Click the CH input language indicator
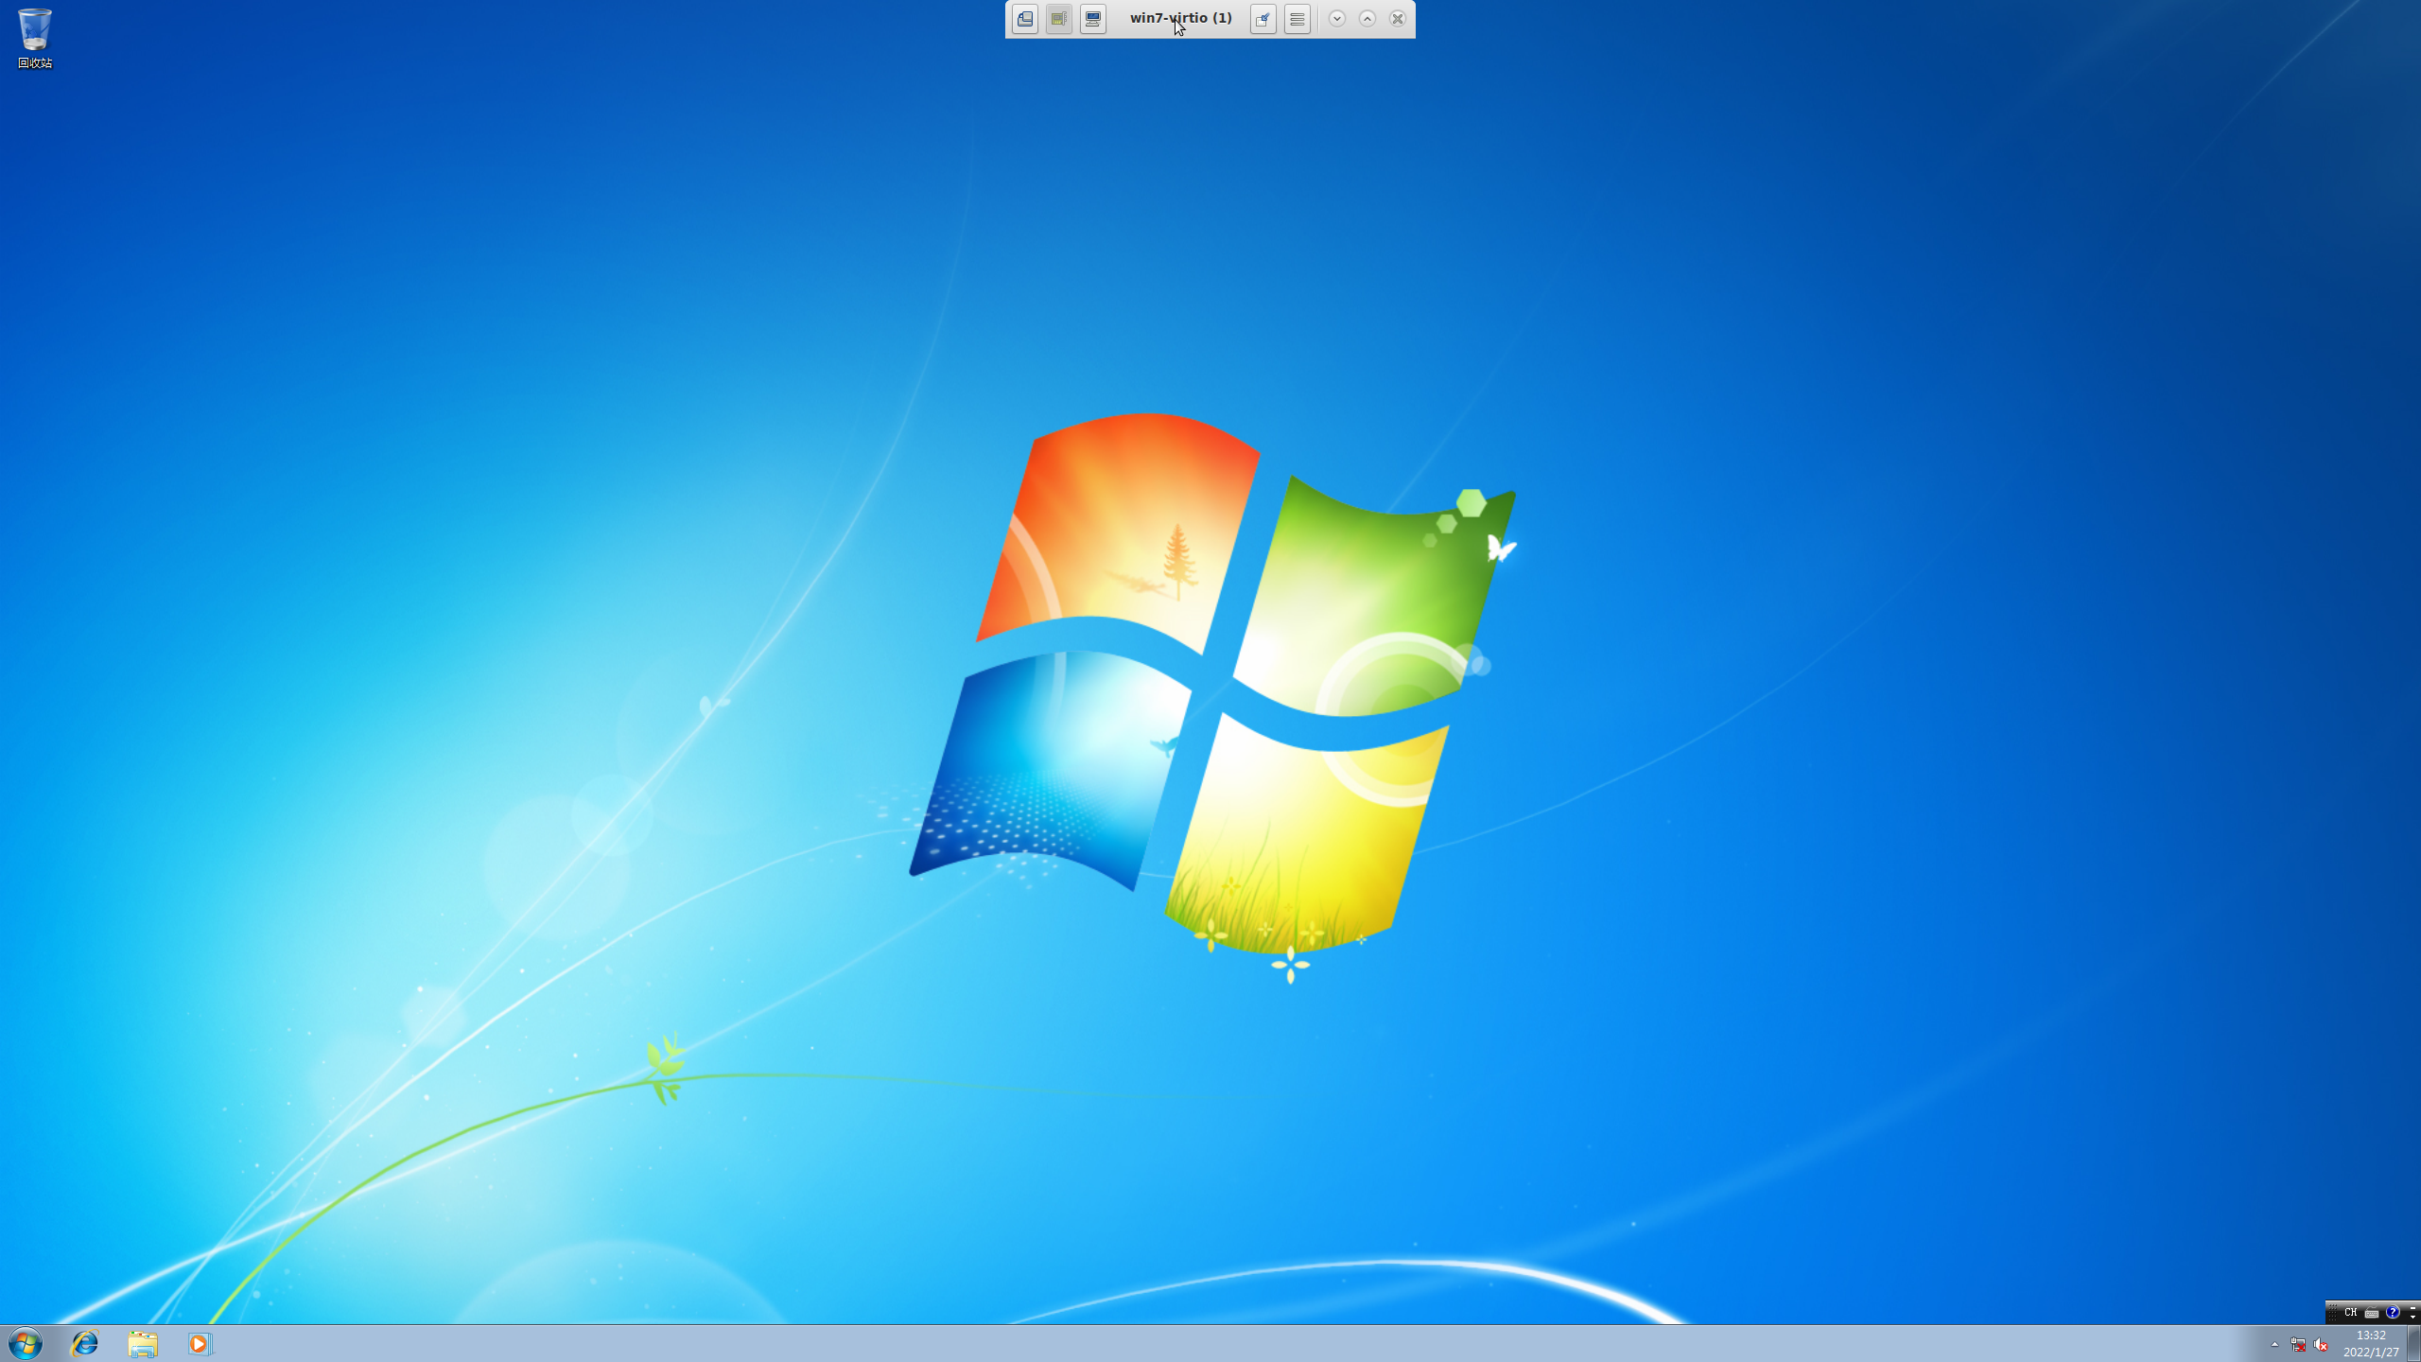The width and height of the screenshot is (2421, 1362). point(2351,1312)
